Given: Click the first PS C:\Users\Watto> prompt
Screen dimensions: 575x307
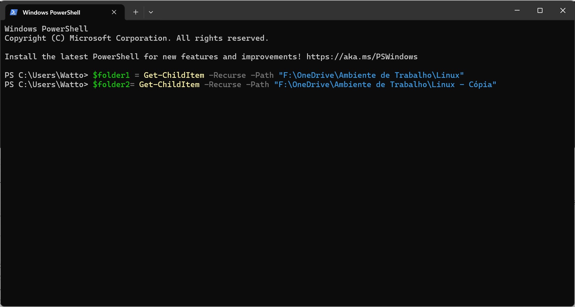Looking at the screenshot, I should click(46, 75).
